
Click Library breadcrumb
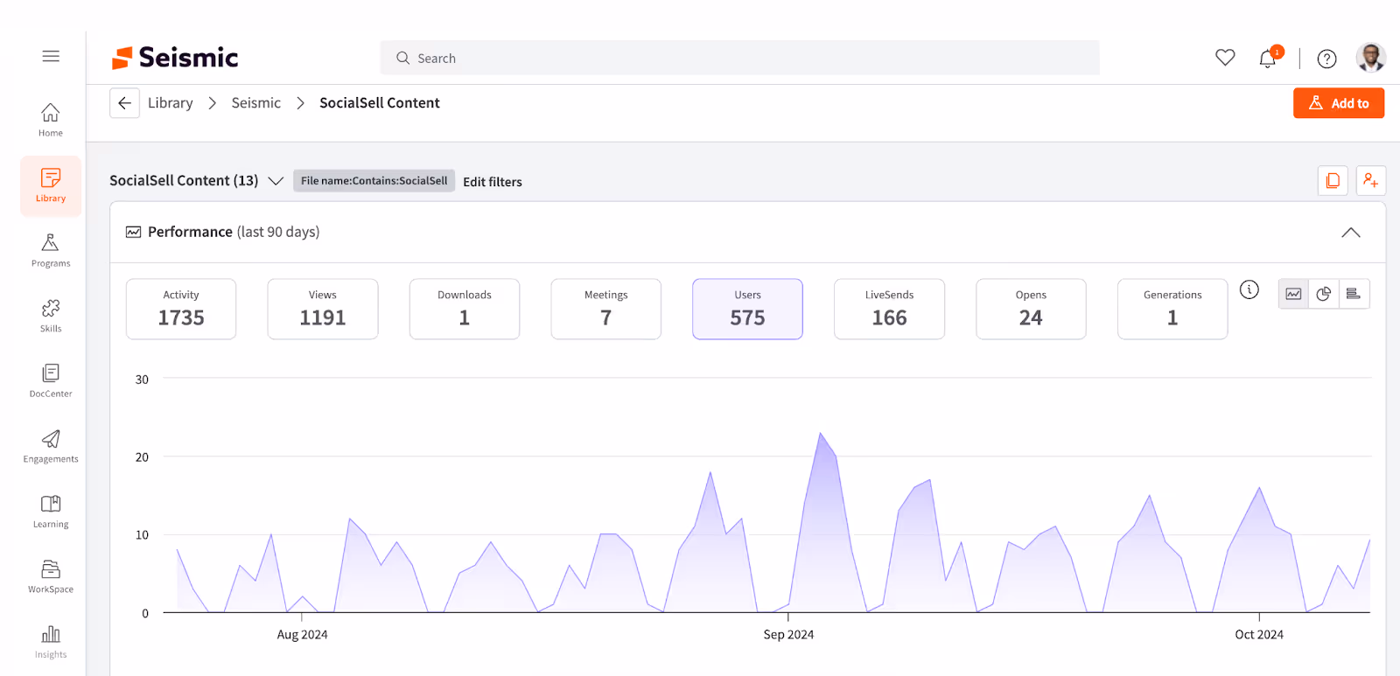[x=171, y=103]
